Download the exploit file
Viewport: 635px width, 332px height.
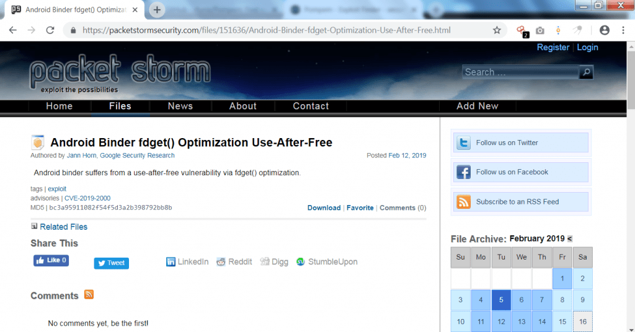tap(324, 208)
